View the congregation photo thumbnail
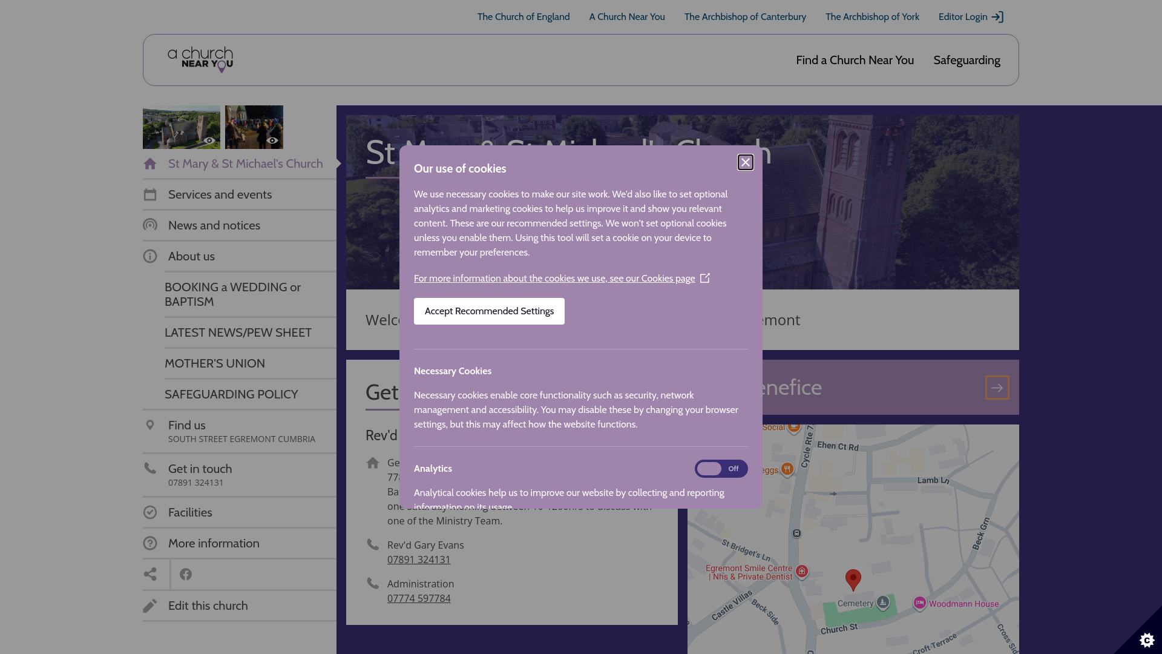The width and height of the screenshot is (1162, 654). tap(254, 127)
